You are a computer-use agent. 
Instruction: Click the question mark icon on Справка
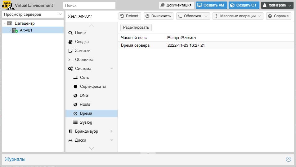pyautogui.click(x=270, y=16)
